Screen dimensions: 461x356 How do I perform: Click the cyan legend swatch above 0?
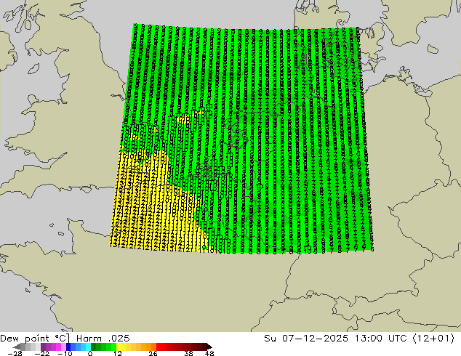[x=88, y=347]
